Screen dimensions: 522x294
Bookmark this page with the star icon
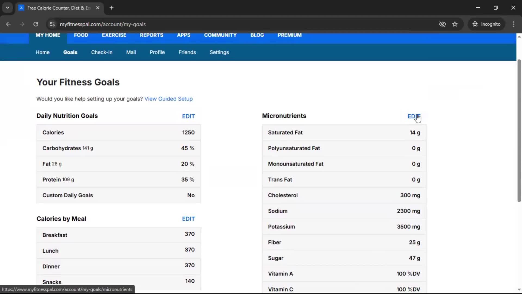coord(455,24)
